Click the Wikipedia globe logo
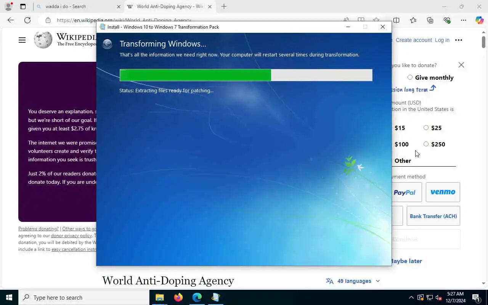 click(43, 40)
